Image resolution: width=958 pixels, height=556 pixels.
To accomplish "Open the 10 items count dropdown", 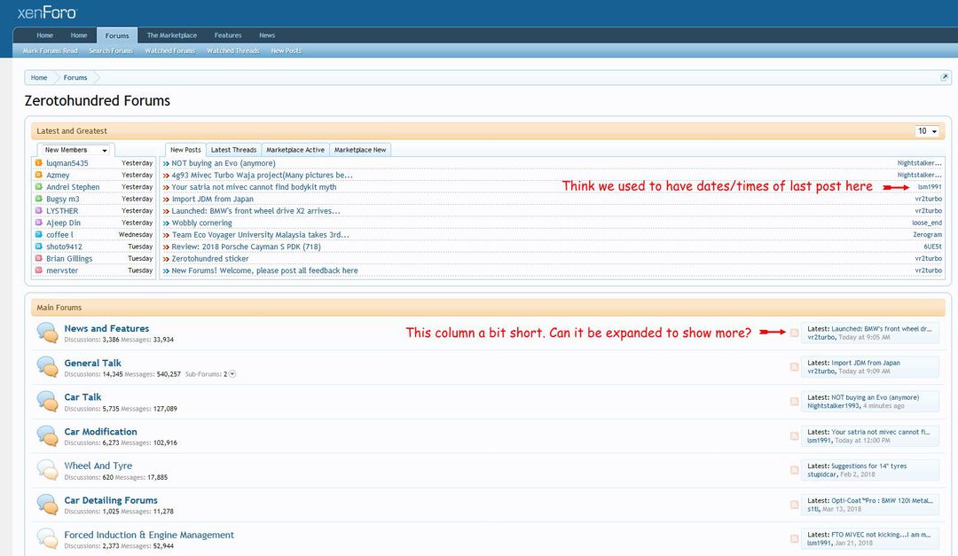I will 928,131.
